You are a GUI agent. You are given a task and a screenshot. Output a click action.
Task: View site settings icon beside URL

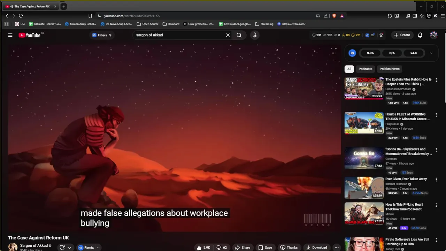[99, 16]
